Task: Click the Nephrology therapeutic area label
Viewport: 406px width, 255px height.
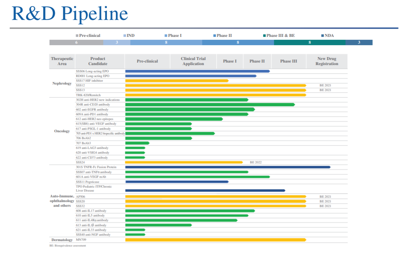Action: [x=62, y=83]
